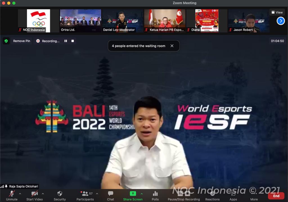
Task: Click the red close window button
Action: point(3,3)
